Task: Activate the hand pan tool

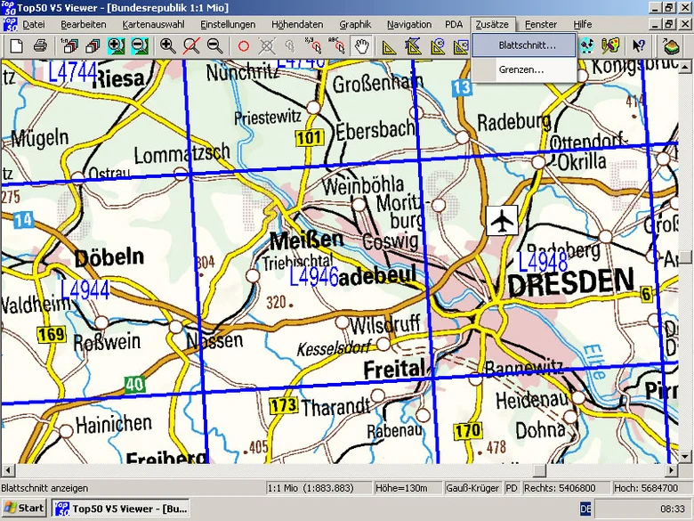Action: 361,45
